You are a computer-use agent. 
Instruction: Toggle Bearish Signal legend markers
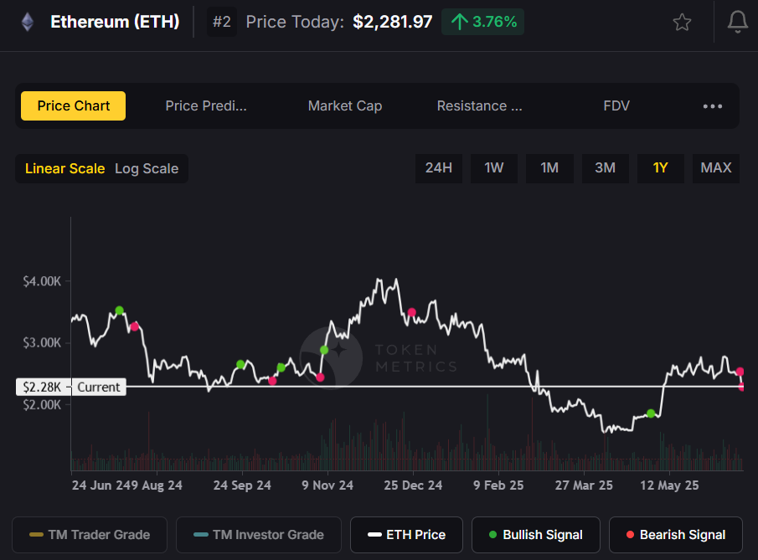[676, 535]
